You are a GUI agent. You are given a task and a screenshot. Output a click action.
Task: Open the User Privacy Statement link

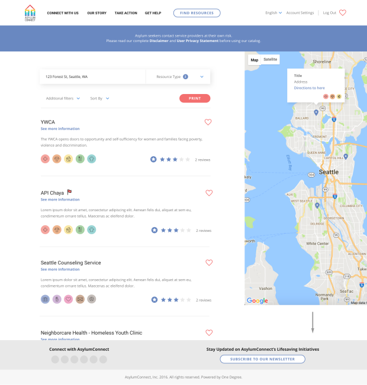click(197, 41)
